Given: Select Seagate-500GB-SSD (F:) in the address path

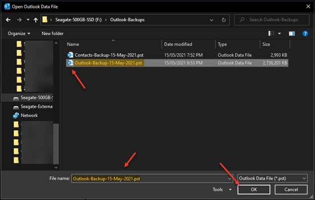Looking at the screenshot, I should (79, 20).
